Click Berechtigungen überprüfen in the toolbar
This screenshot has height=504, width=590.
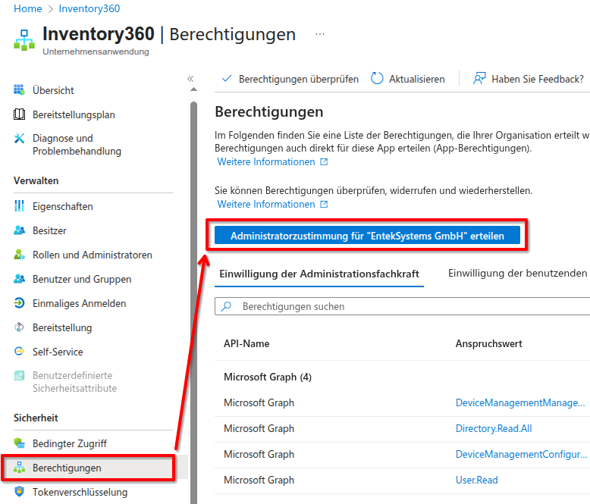pos(290,79)
